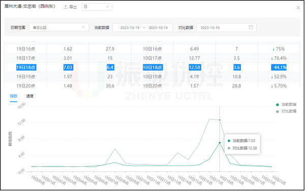Viewport: 305px width, 191px height.
Task: Click the gray comparison data legend dot
Action: coord(278,112)
